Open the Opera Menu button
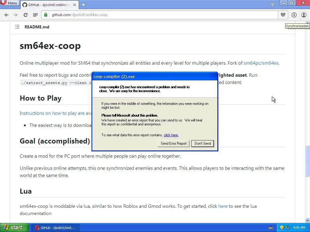The height and width of the screenshot is (232, 310). point(9,3)
